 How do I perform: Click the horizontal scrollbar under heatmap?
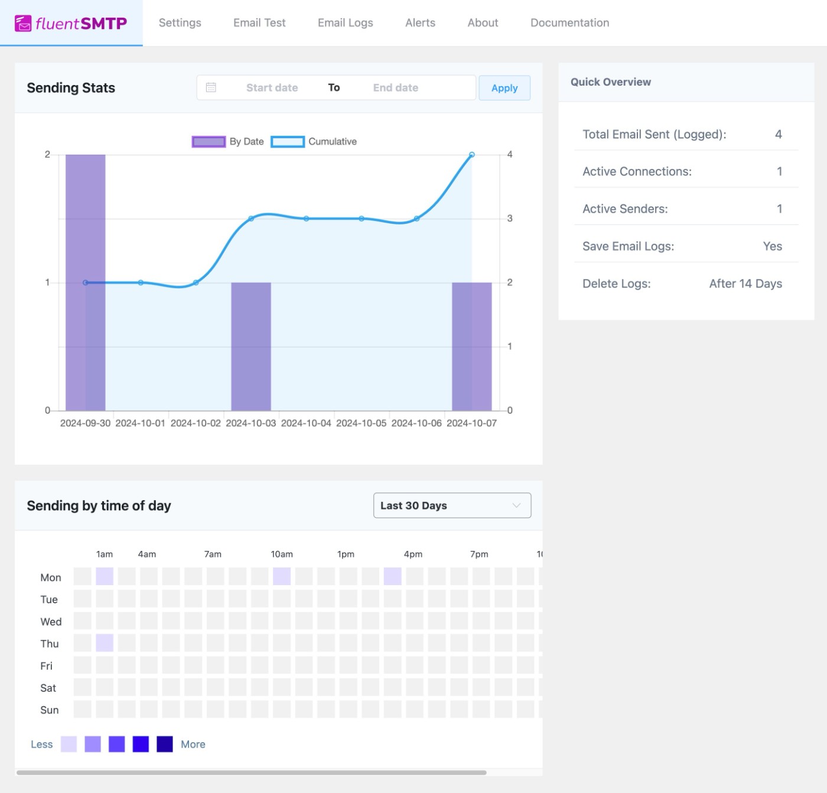tap(252, 772)
